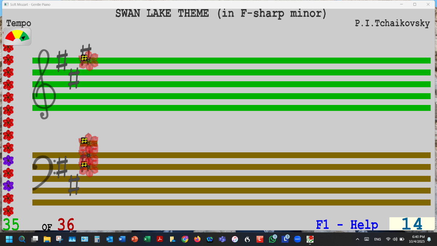Viewport: 437px width, 246px height.
Task: Open Microsoft Word from the taskbar
Action: point(122,239)
